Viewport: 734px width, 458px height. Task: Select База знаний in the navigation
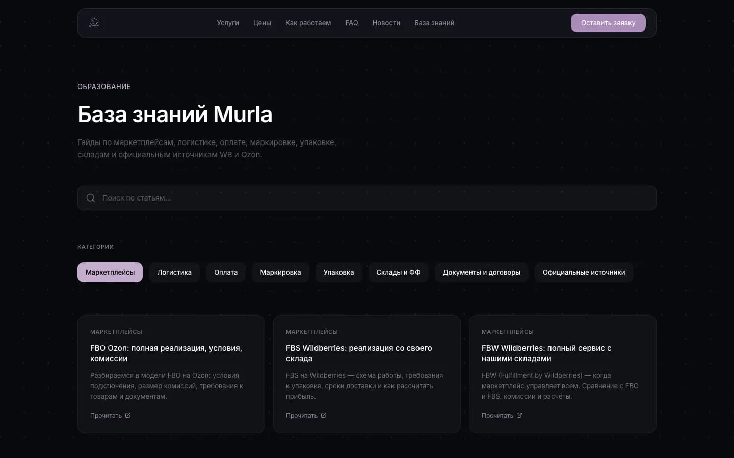click(x=434, y=23)
